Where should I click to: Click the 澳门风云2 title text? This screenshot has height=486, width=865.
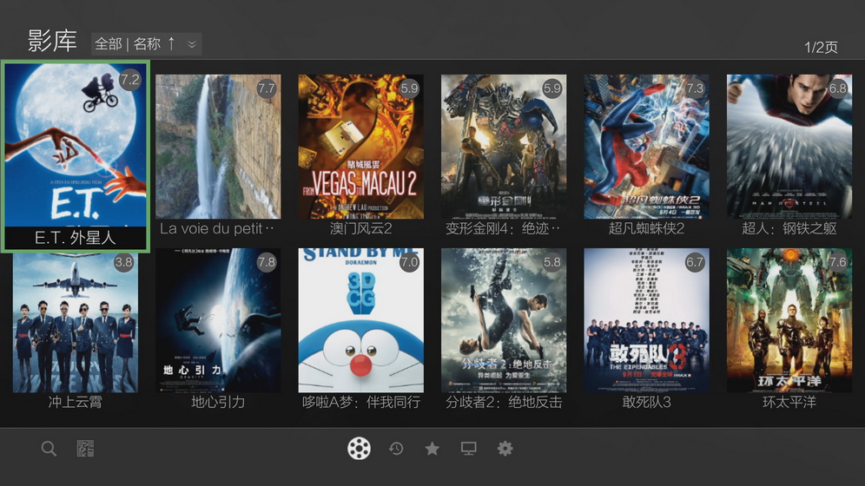(360, 228)
